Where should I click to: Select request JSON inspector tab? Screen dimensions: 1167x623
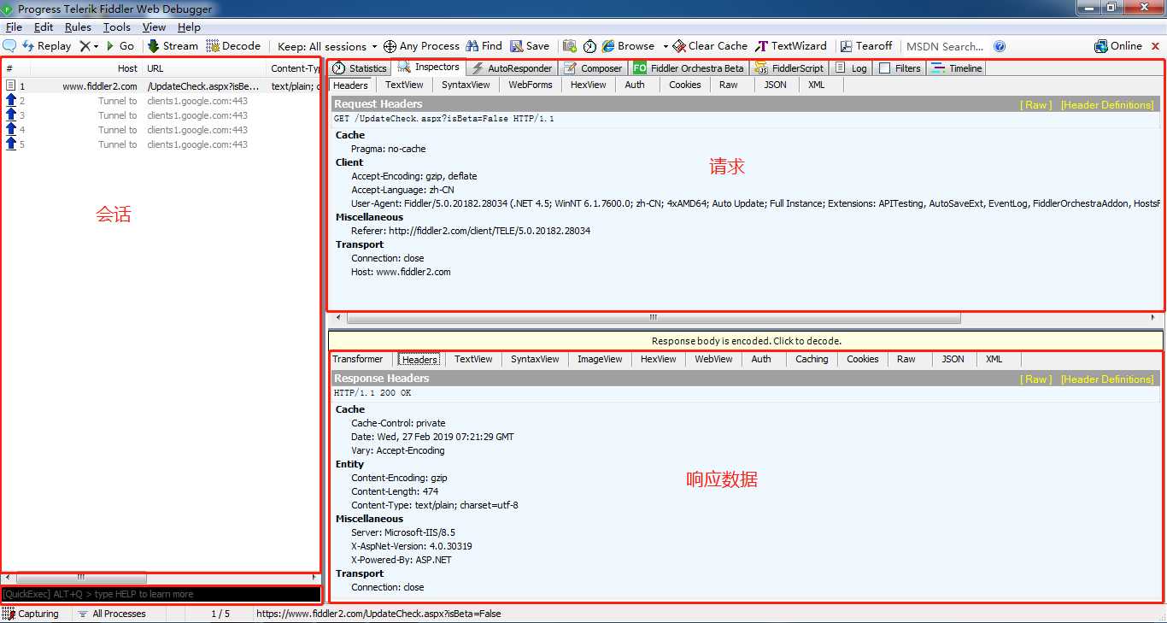775,85
